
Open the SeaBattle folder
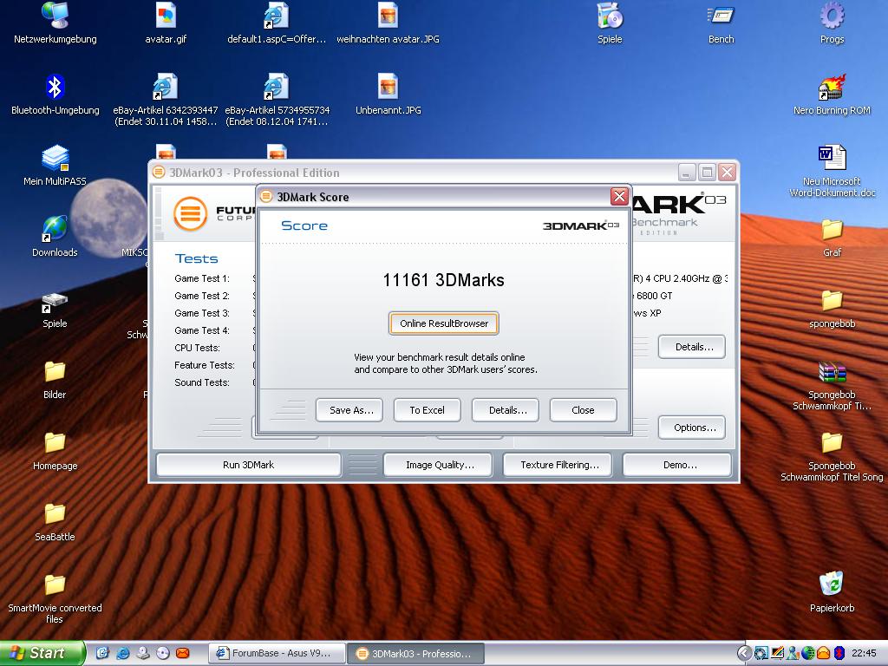coord(55,514)
